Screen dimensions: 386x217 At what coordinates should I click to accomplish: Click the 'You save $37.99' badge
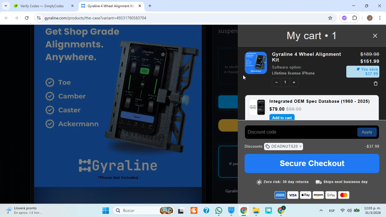363,72
